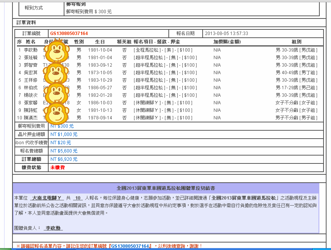Click the 全程馬拉松 entry in row 1
This screenshot has height=250, width=331.
click(150, 50)
